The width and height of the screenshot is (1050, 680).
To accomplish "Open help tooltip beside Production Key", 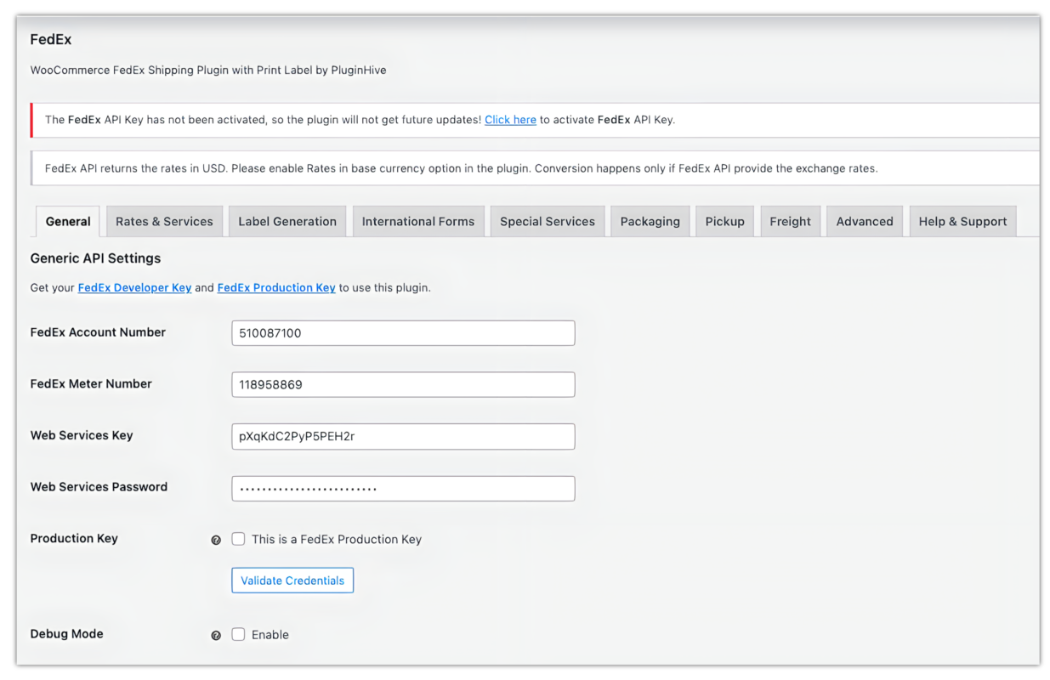I will (216, 540).
